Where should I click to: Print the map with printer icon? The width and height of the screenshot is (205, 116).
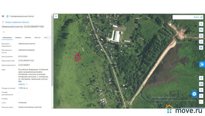[201, 48]
